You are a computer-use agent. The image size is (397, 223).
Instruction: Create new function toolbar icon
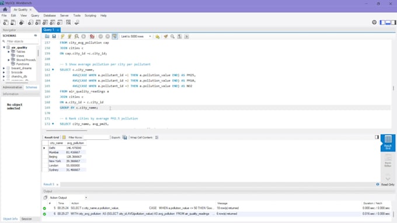(60, 23)
